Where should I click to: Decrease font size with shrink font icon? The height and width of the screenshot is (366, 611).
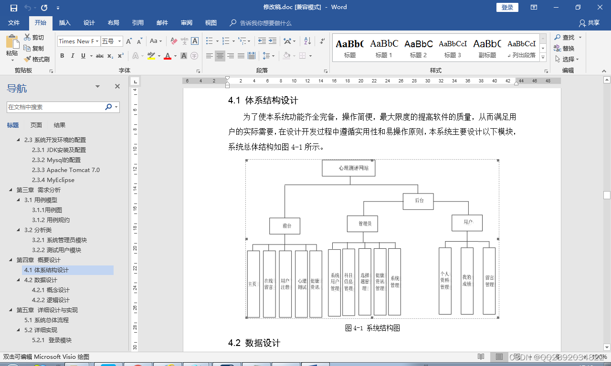[139, 41]
